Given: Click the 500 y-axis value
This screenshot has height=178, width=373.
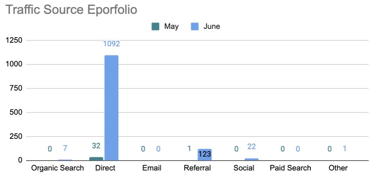Looking at the screenshot, I should 15,112.
